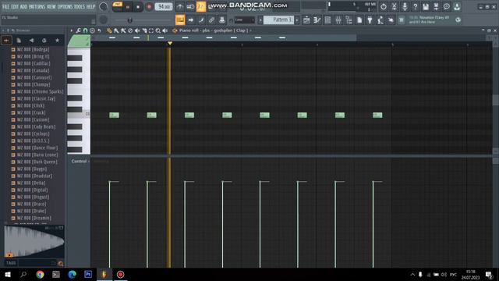Click the shopping cart icon

pos(402,20)
